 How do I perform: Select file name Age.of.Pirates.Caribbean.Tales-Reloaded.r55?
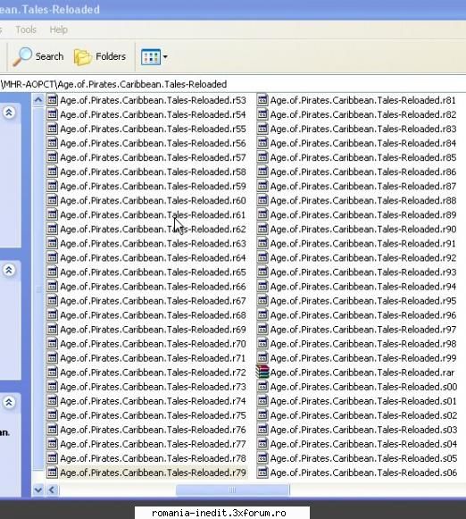click(154, 129)
